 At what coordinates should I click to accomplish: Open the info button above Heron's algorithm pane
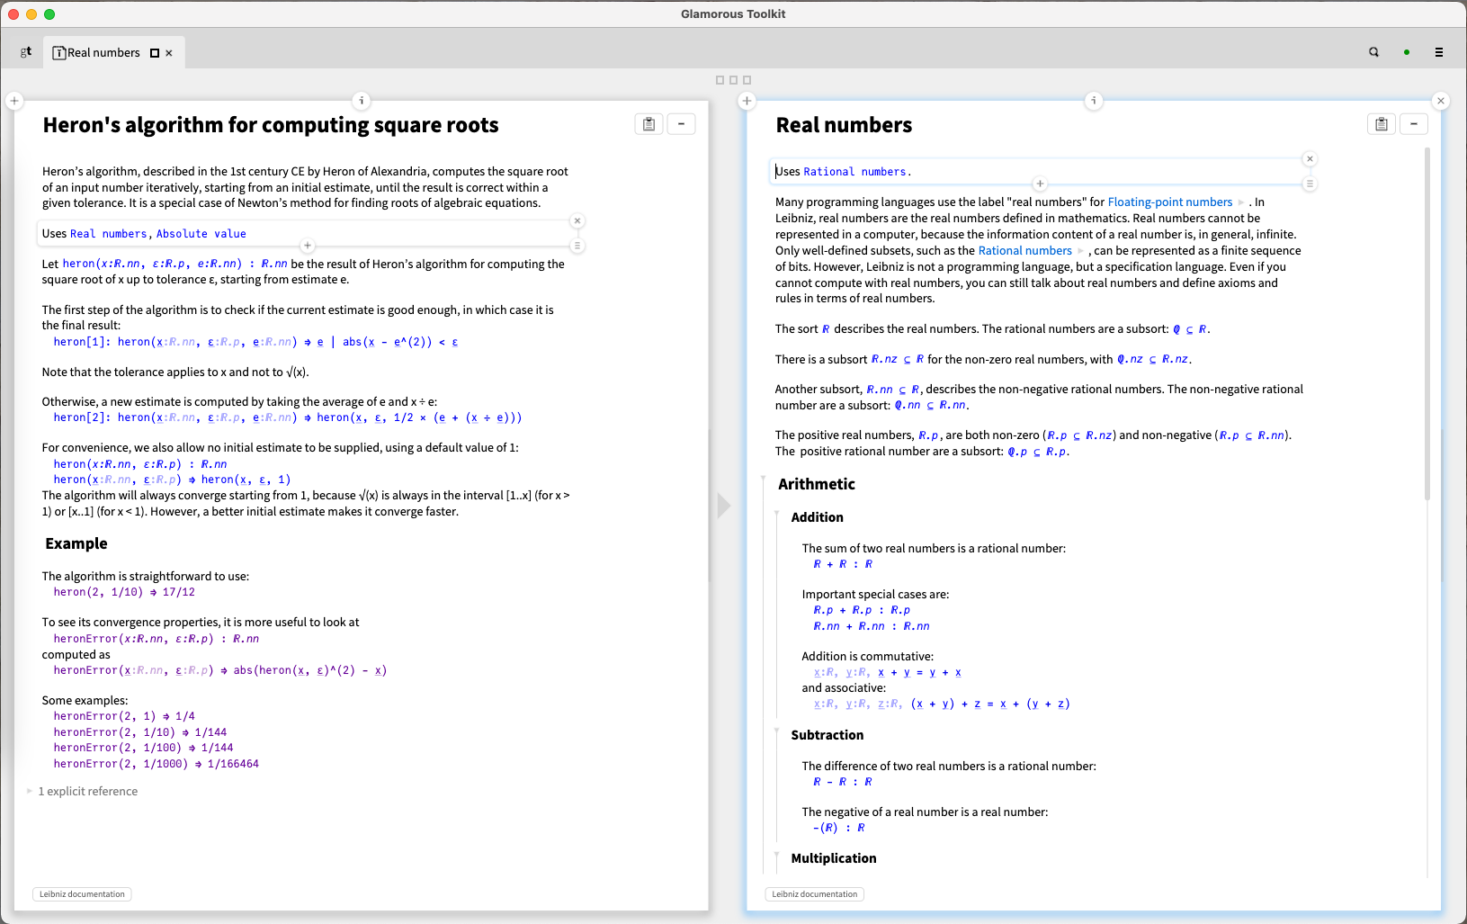click(362, 101)
